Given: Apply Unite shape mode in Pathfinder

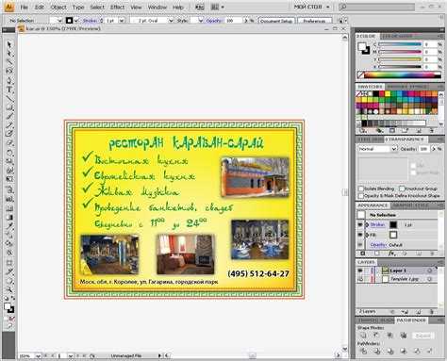Looking at the screenshot, I should [363, 336].
